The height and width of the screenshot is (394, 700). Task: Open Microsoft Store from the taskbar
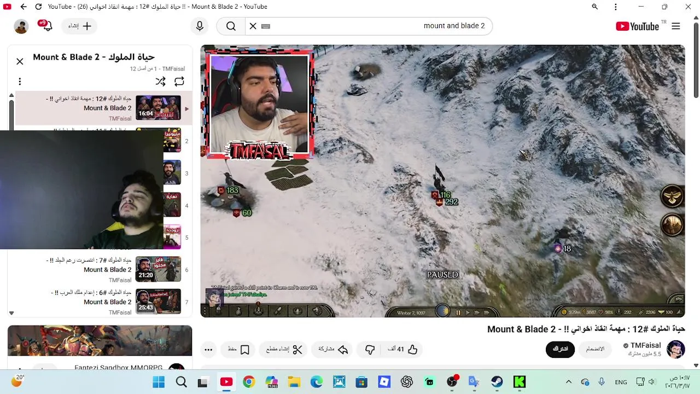click(361, 382)
